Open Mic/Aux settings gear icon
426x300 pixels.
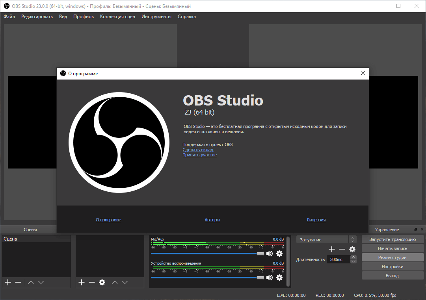pyautogui.click(x=279, y=254)
